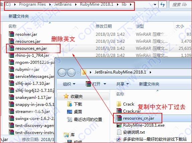
Task: Sort by the 修改日期 column header
Action: (x=104, y=26)
